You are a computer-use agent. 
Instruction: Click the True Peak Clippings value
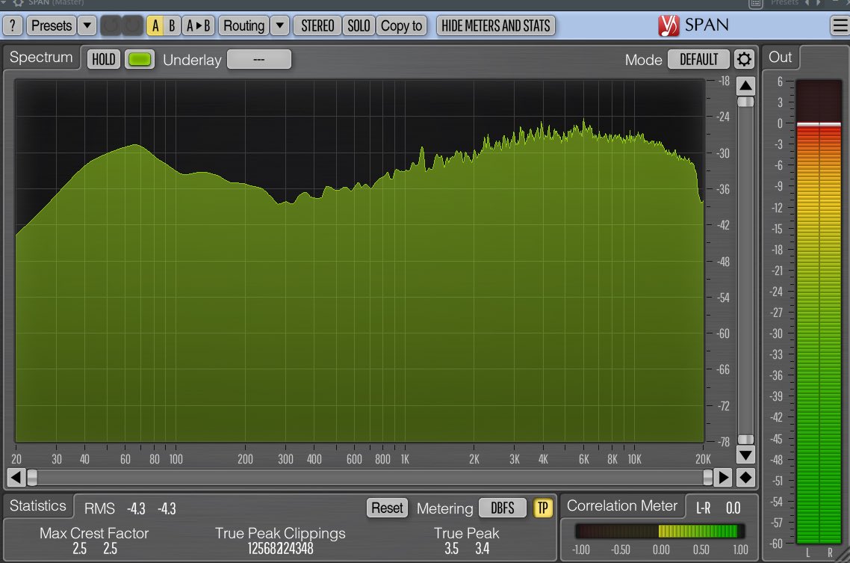(x=280, y=548)
